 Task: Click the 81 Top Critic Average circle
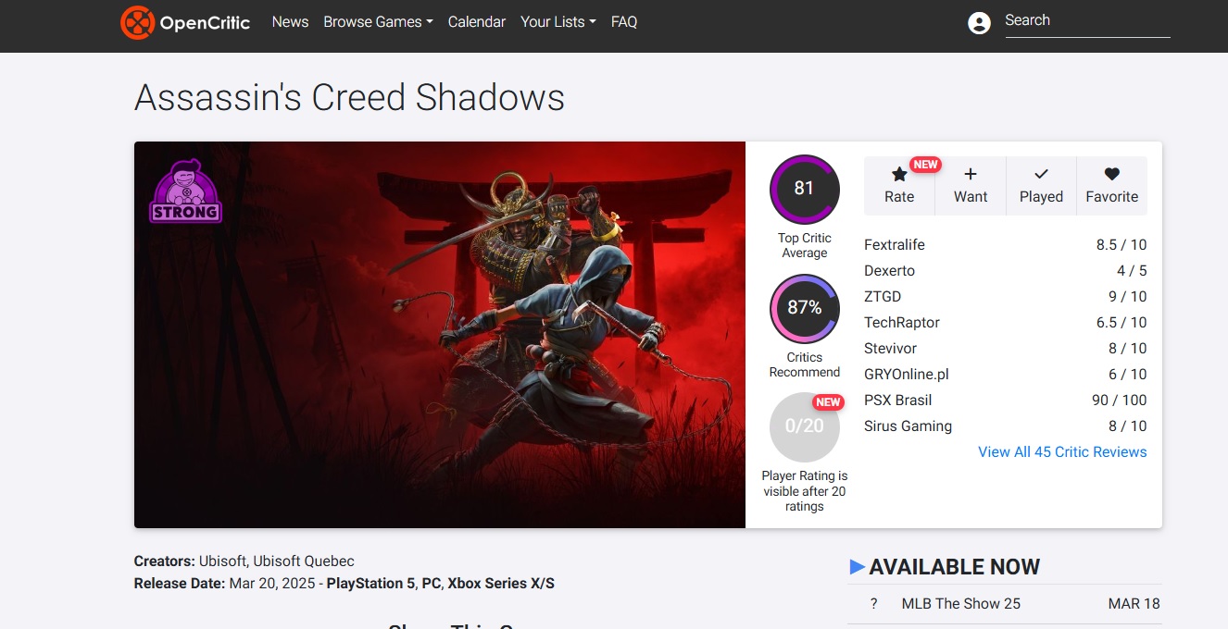pyautogui.click(x=804, y=189)
